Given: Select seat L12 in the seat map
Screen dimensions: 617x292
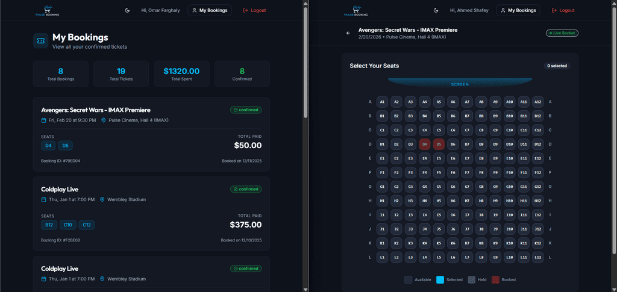Looking at the screenshot, I should click(537, 258).
